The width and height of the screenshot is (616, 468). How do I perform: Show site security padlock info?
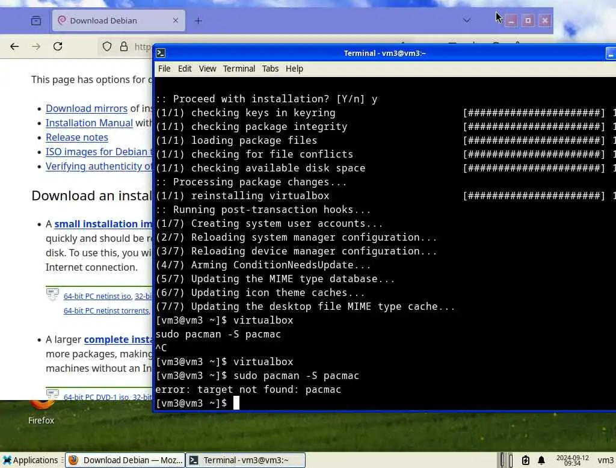click(124, 46)
